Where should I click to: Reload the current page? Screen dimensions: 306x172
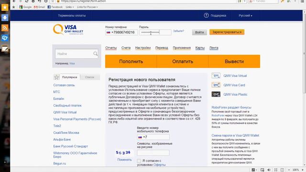[x=27, y=1]
